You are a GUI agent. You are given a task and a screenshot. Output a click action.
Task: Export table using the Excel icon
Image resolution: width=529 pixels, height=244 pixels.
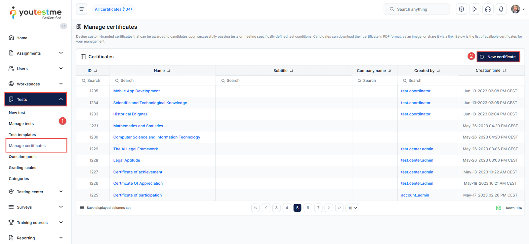(499, 208)
